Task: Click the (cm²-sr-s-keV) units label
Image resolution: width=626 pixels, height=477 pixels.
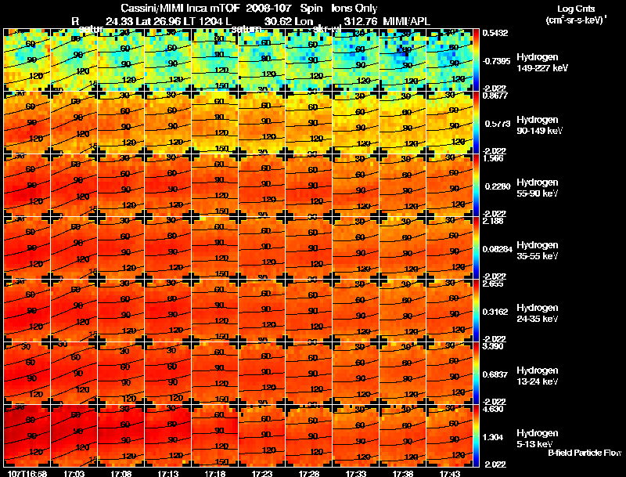Action: (577, 20)
